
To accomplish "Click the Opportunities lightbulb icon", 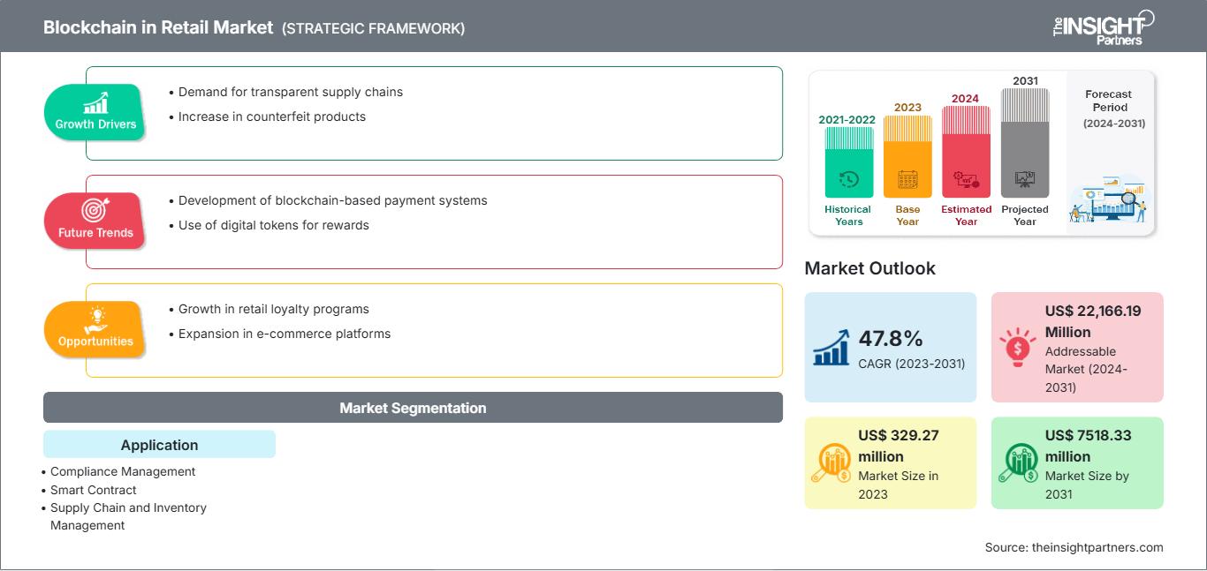I will [x=95, y=319].
